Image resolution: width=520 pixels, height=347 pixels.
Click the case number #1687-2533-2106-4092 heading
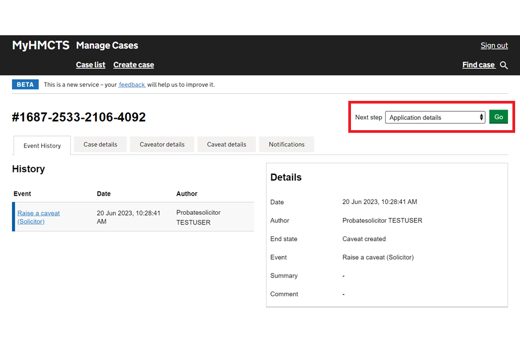click(x=79, y=117)
